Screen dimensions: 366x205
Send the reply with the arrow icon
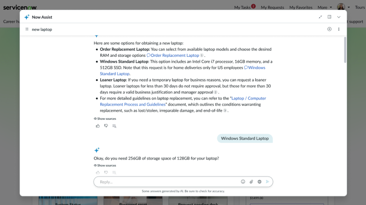click(268, 182)
